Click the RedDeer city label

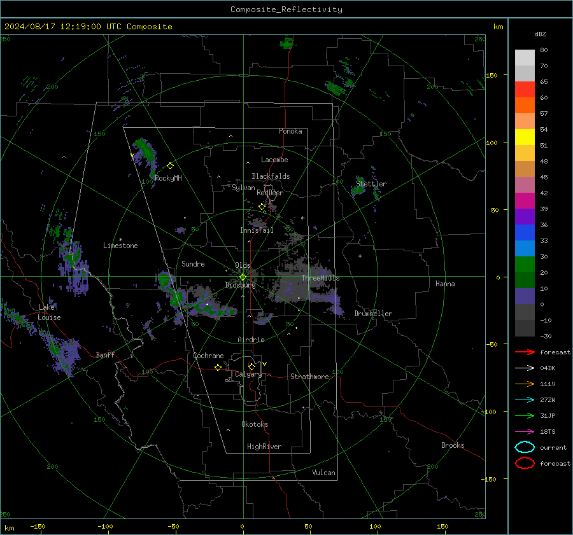(x=270, y=193)
